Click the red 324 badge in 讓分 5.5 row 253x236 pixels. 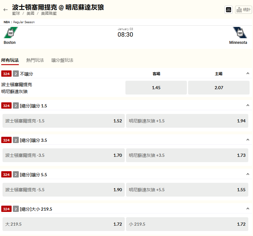pos(7,174)
